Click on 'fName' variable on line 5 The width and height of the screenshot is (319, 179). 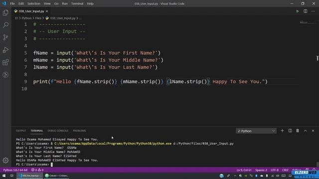point(40,53)
